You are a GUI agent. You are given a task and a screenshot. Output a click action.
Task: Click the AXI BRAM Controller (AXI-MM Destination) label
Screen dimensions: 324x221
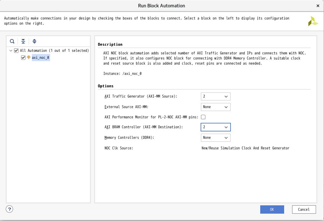pyautogui.click(x=144, y=127)
